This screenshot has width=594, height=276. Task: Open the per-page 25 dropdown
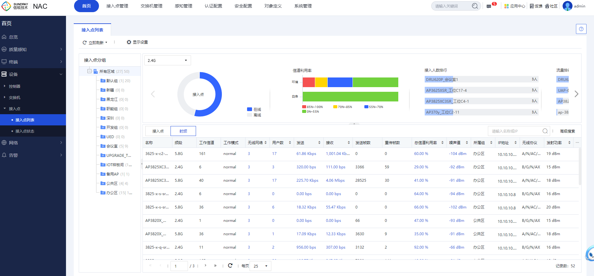point(260,266)
